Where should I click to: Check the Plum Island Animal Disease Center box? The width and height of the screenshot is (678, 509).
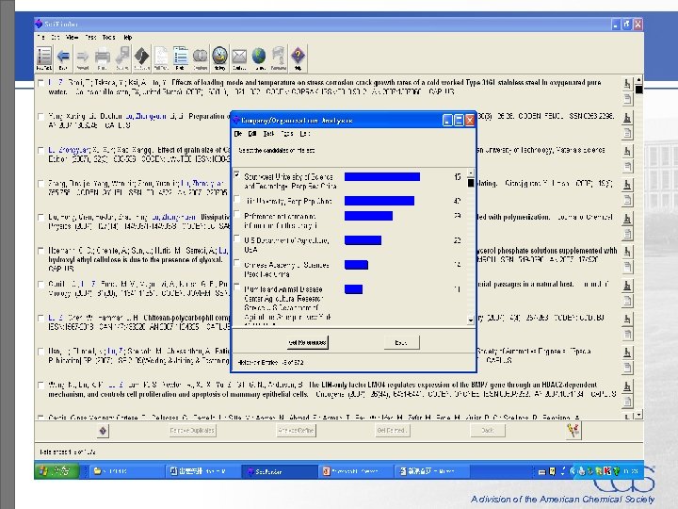tap(237, 287)
